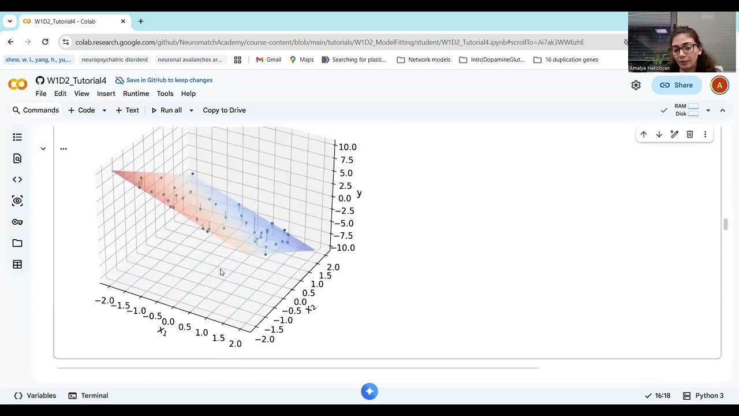Screen dimensions: 739x416
Task: Open a new browser tab with plus
Action: pos(140,21)
